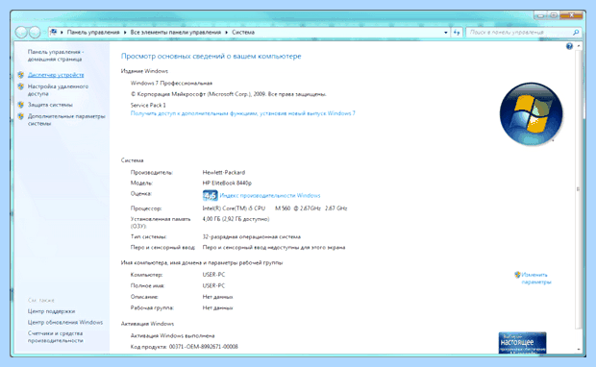Select the Windows 7 Профессиональная edition text

click(x=171, y=83)
